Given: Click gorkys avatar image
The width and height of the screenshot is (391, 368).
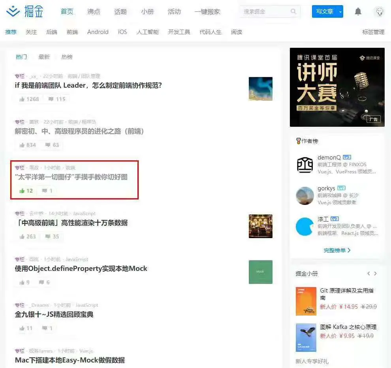Looking at the screenshot, I should pyautogui.click(x=305, y=196).
